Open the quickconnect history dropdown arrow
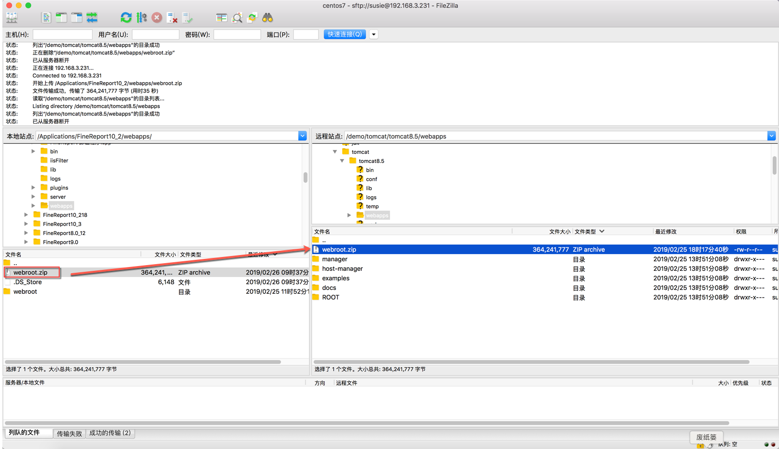Screen dimensions: 779x449 pos(374,34)
